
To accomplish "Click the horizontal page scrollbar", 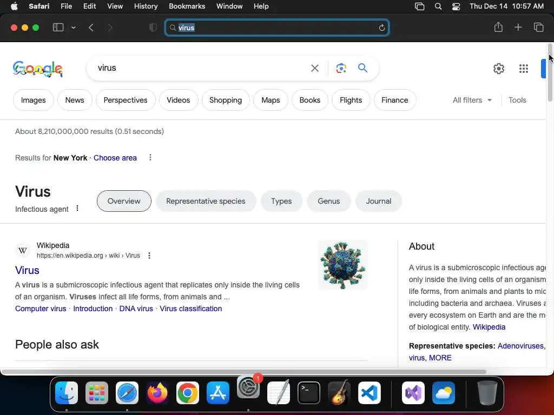I will coord(244,372).
